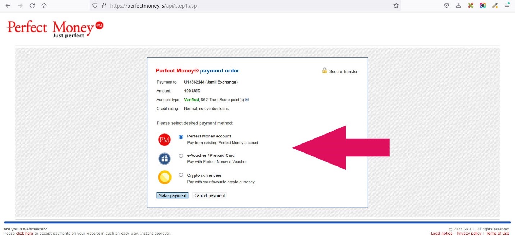
Task: Select e-Voucher / Prepaid Card radio
Action: [x=181, y=156]
